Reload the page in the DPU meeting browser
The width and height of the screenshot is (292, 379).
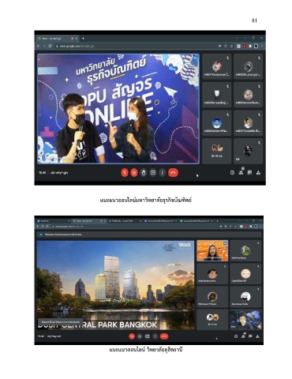pos(50,46)
